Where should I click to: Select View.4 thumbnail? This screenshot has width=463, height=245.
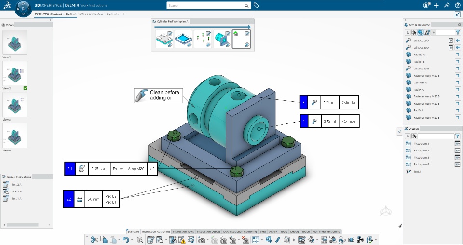pos(15,136)
